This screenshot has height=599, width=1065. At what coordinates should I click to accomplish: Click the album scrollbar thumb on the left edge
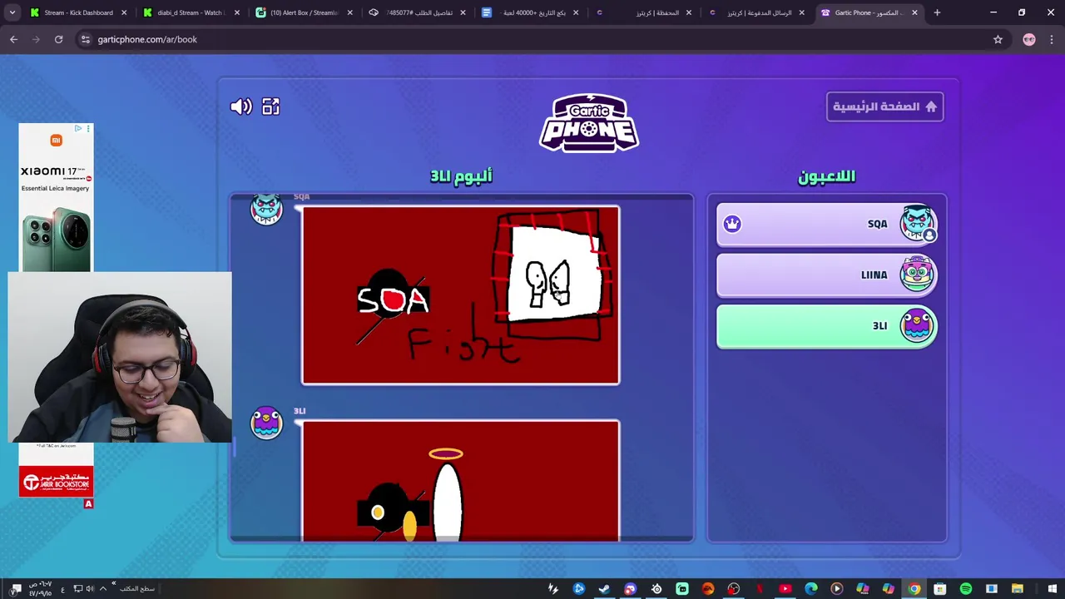[234, 448]
